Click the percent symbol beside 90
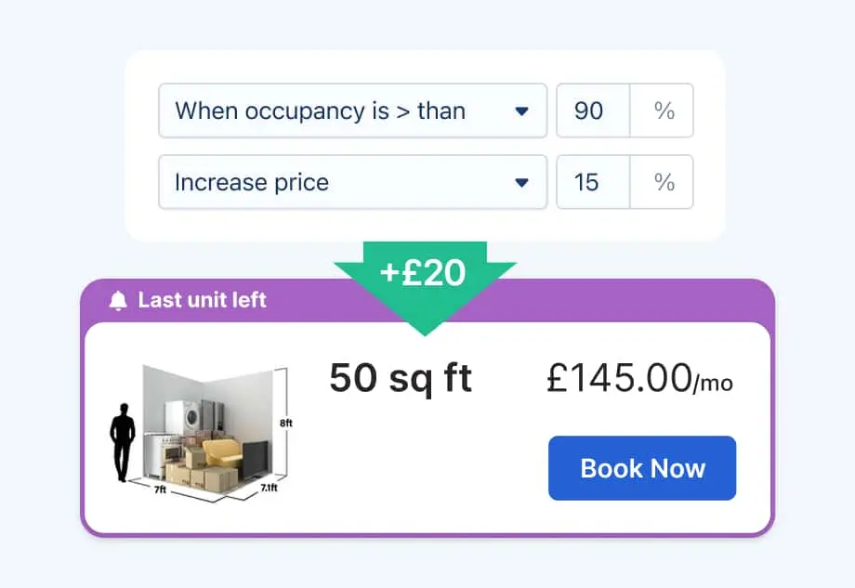Image resolution: width=855 pixels, height=588 pixels. click(x=663, y=111)
